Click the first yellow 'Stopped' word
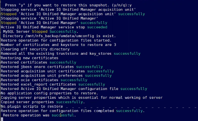Image resolution: width=198 pixels, height=121 pixels. pyautogui.click(x=9, y=14)
